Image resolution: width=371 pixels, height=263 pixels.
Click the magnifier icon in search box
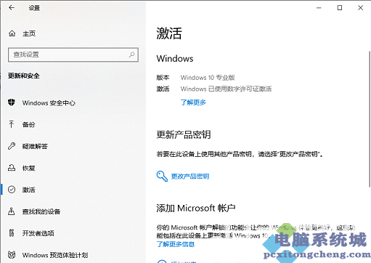click(132, 54)
